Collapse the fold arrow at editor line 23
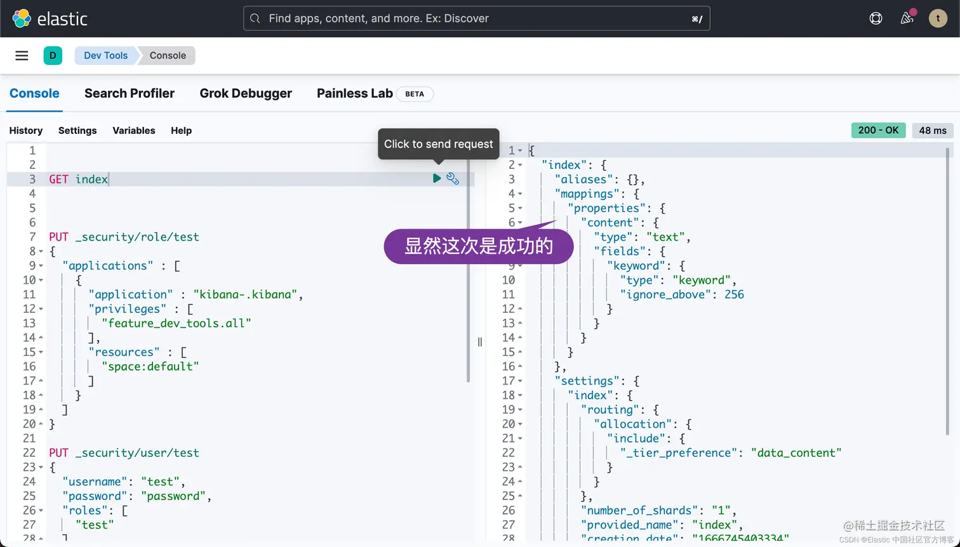This screenshot has width=960, height=547. click(41, 468)
